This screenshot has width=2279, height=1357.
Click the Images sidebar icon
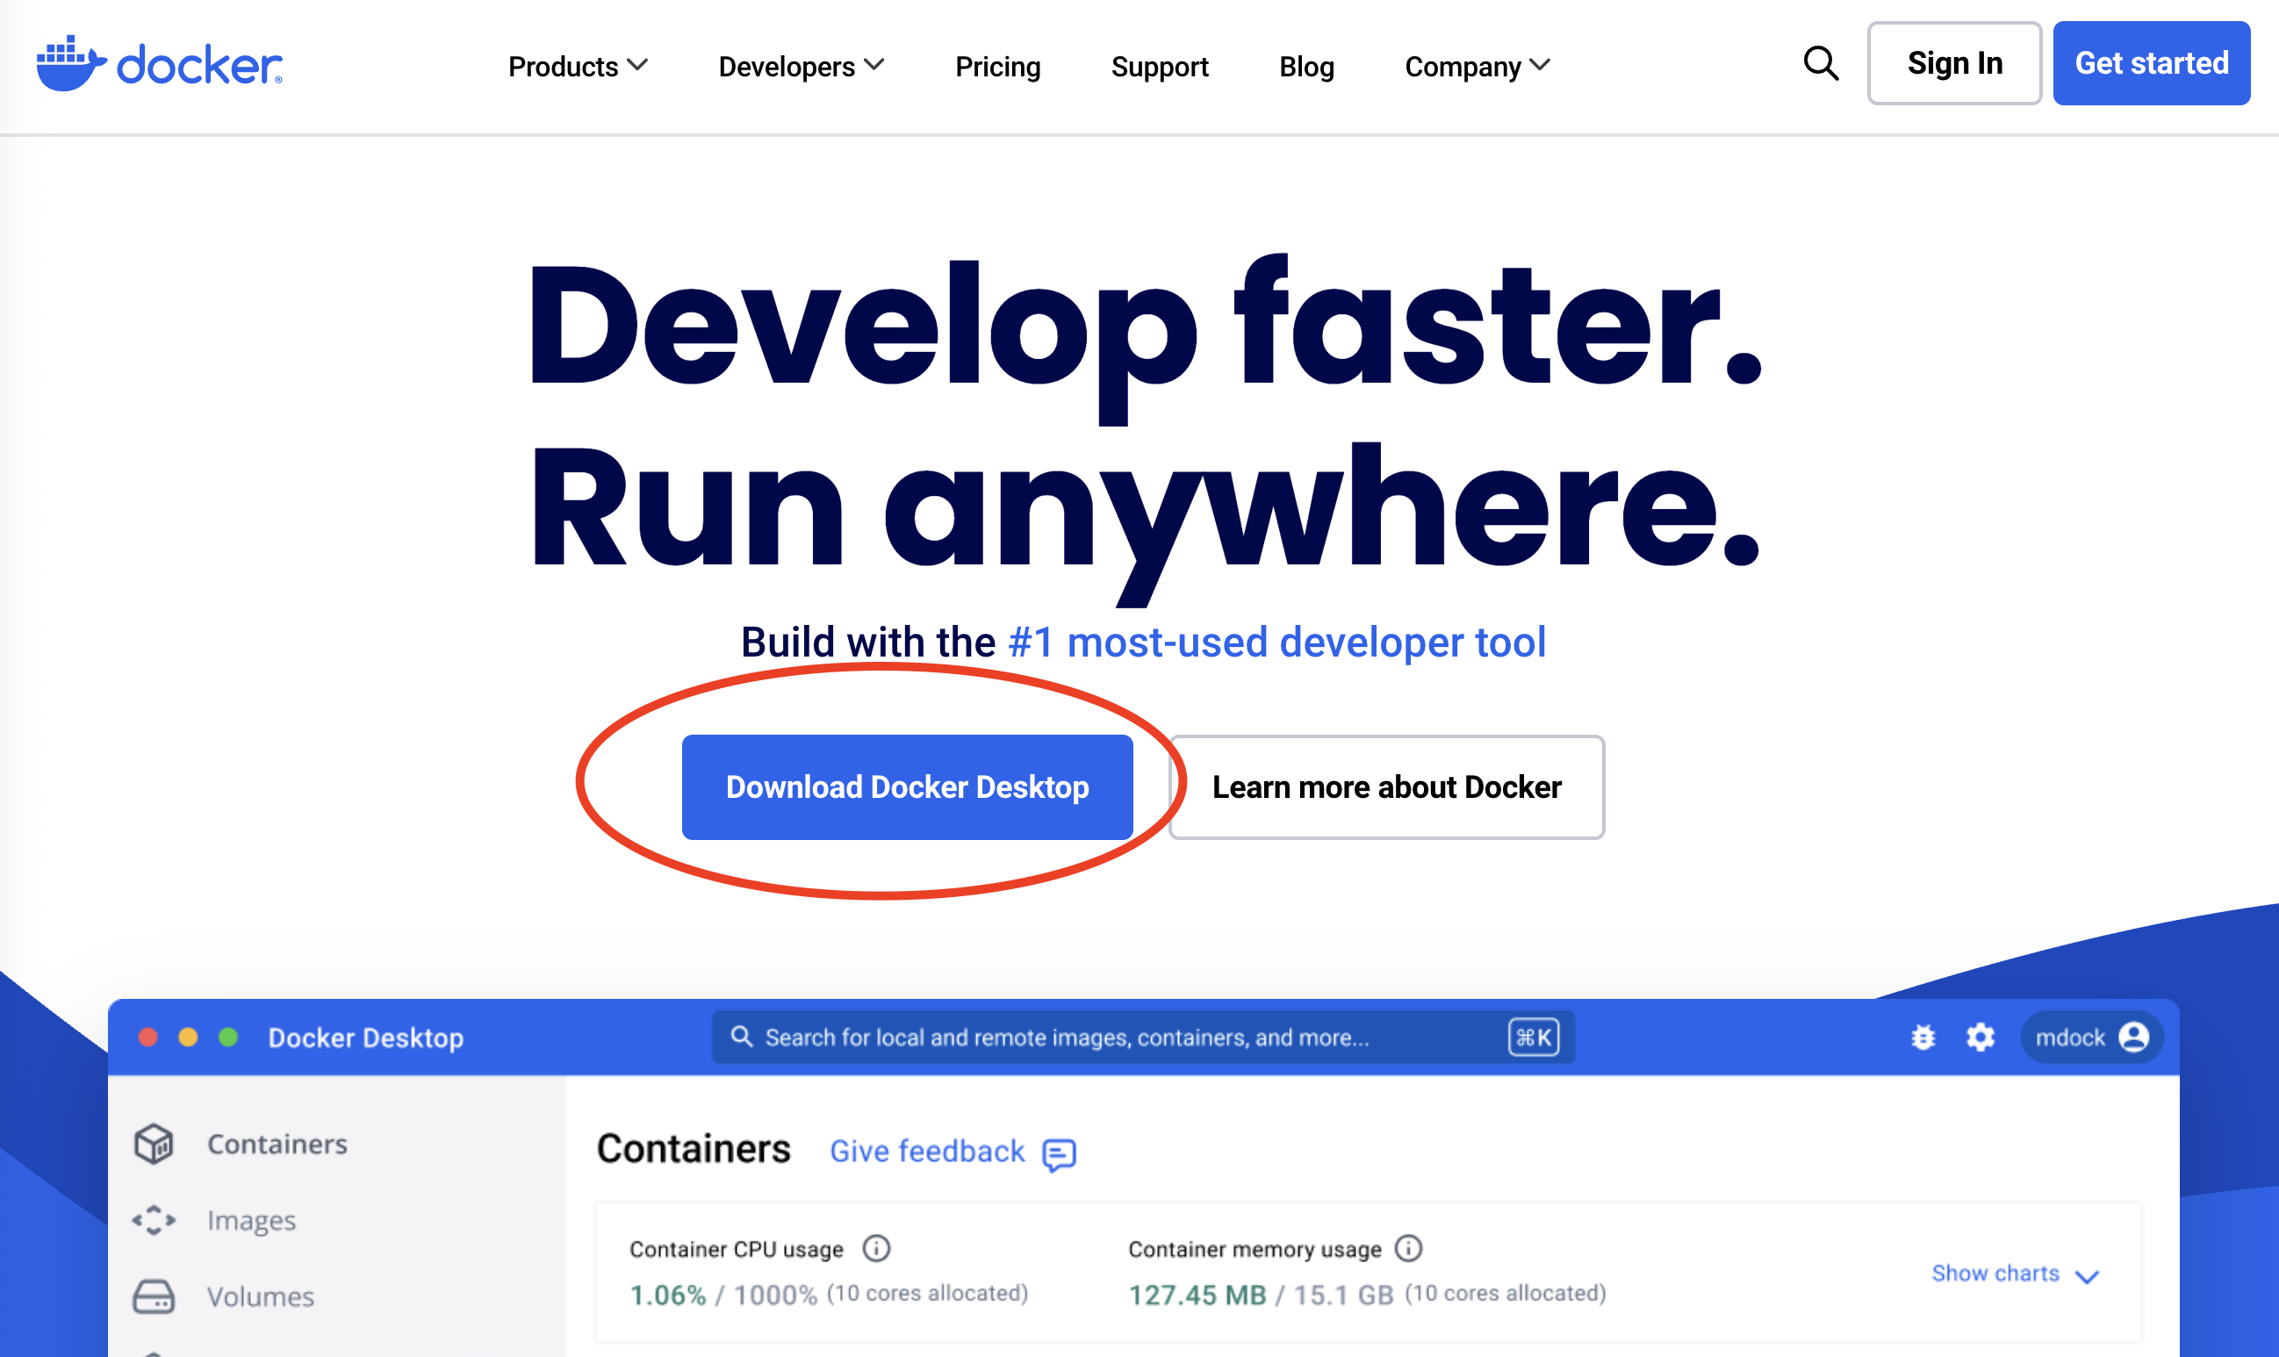click(154, 1220)
